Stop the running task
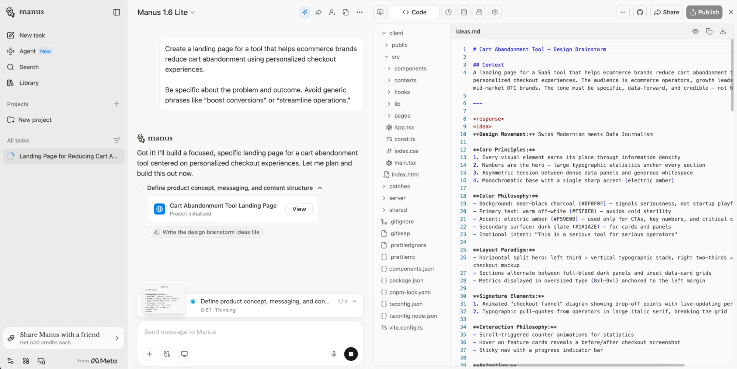 [351, 354]
